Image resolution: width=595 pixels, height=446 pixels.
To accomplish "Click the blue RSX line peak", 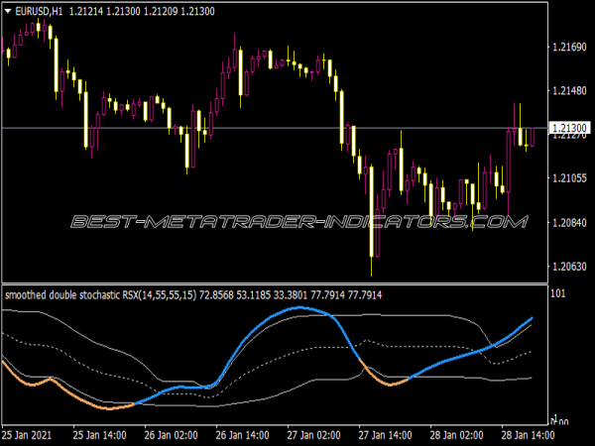I will tap(299, 307).
